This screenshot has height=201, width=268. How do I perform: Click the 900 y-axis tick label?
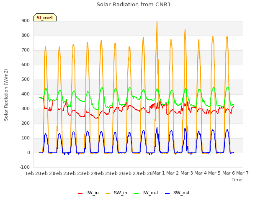pyautogui.click(x=26, y=21)
